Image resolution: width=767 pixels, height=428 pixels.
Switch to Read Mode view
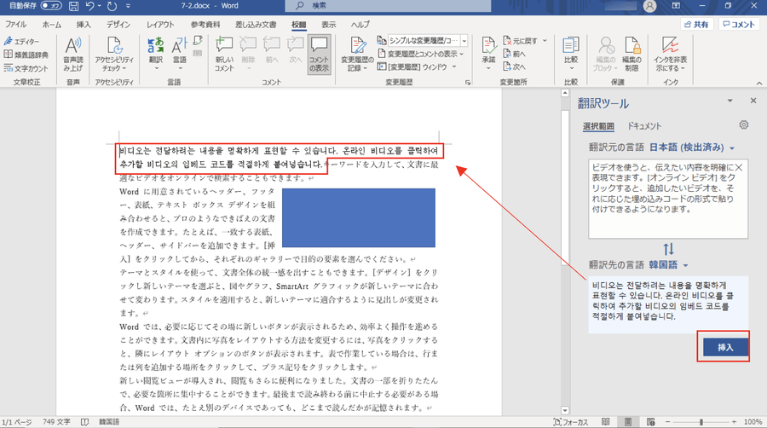point(606,422)
